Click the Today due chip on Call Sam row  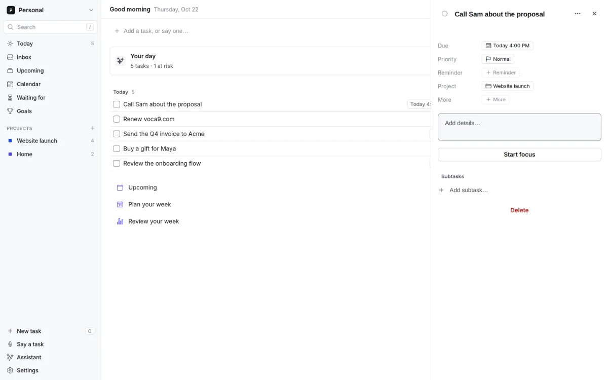[x=419, y=104]
